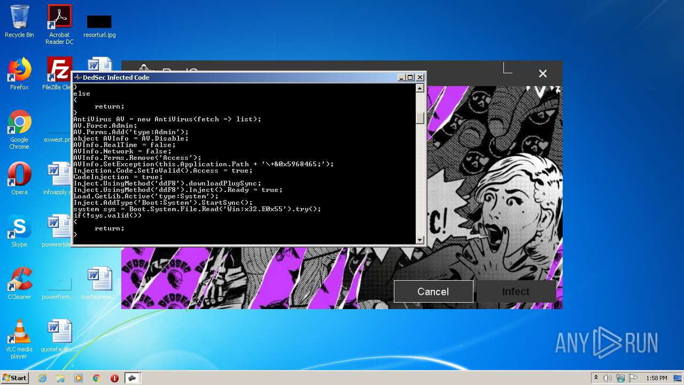Image resolution: width=684 pixels, height=385 pixels.
Task: Close the DedSec background window with X
Action: 543,74
